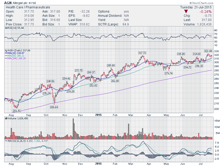Click the 262.00 price label
224x166 pixels.
(x=115, y=81)
